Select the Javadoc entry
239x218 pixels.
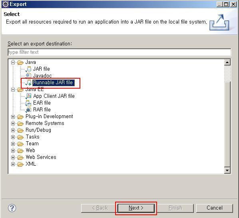(42, 75)
